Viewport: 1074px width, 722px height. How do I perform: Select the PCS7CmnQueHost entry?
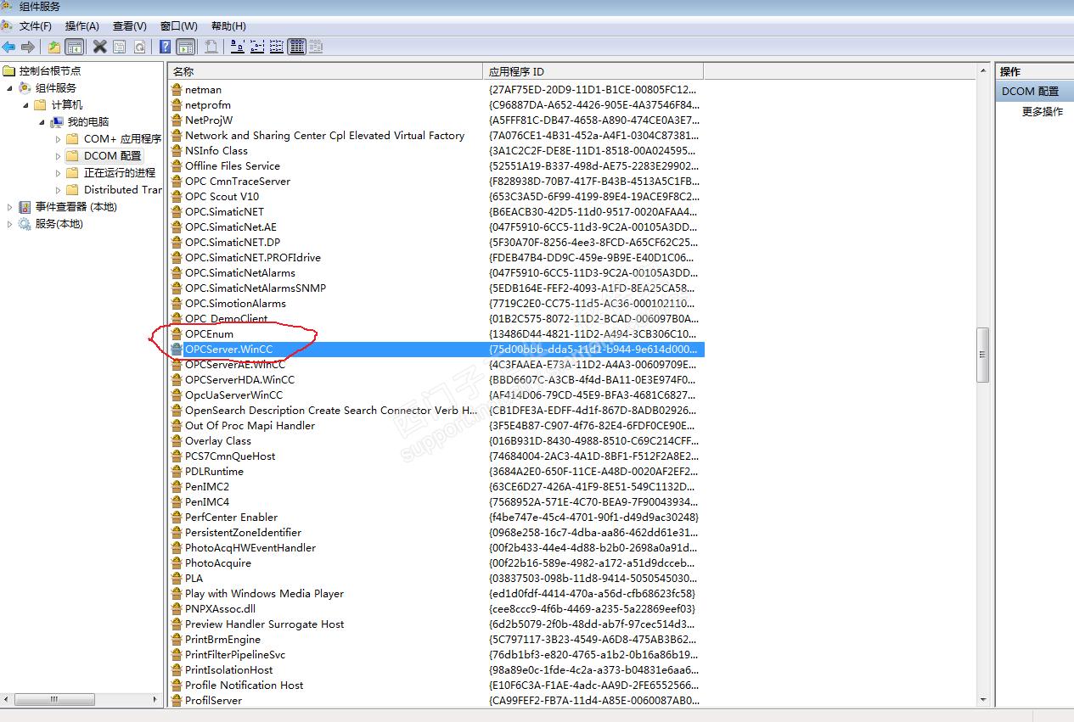tap(230, 456)
